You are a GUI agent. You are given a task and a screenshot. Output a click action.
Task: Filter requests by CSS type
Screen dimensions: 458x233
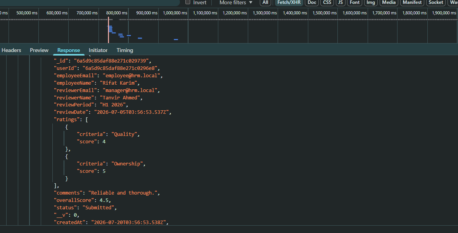click(x=327, y=2)
